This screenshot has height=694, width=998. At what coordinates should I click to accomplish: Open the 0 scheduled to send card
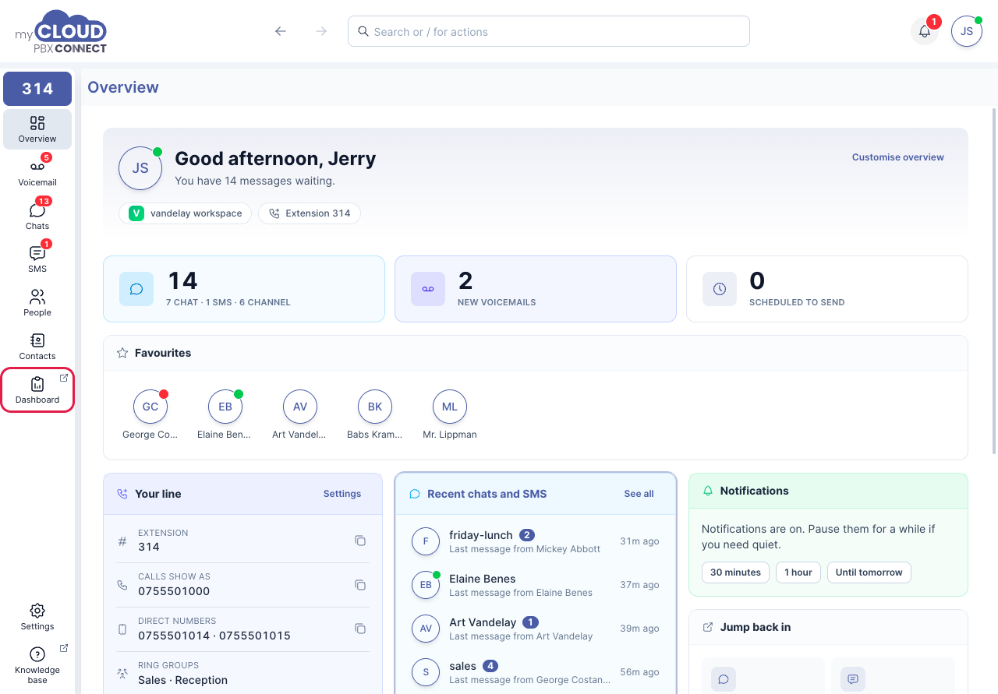827,289
